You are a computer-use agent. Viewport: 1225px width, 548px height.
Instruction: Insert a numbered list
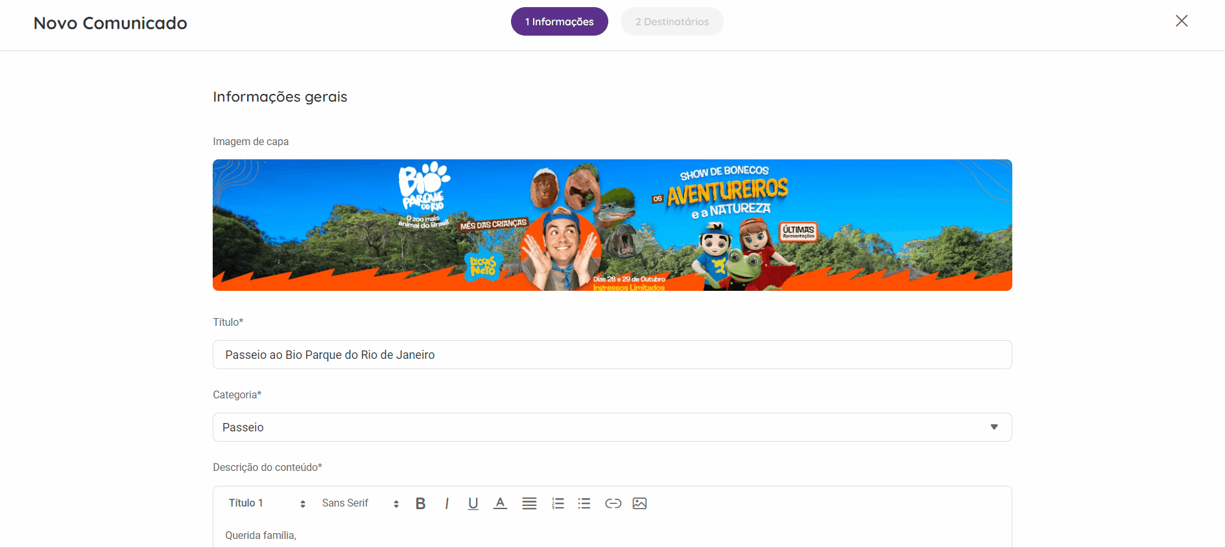(558, 503)
